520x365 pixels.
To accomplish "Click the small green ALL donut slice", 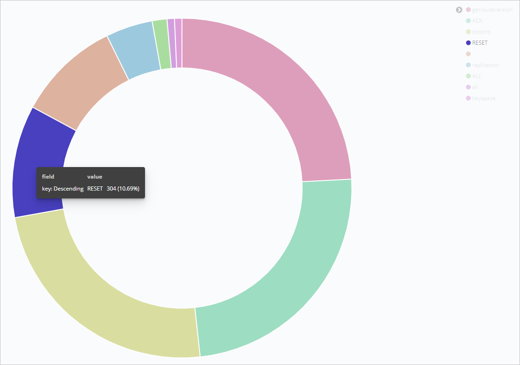I will pos(162,44).
